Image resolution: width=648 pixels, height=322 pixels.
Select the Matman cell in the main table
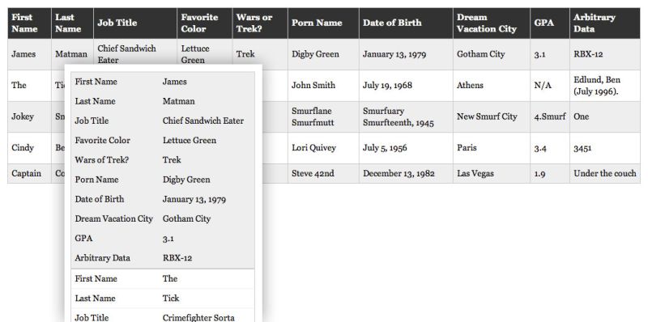tap(72, 54)
